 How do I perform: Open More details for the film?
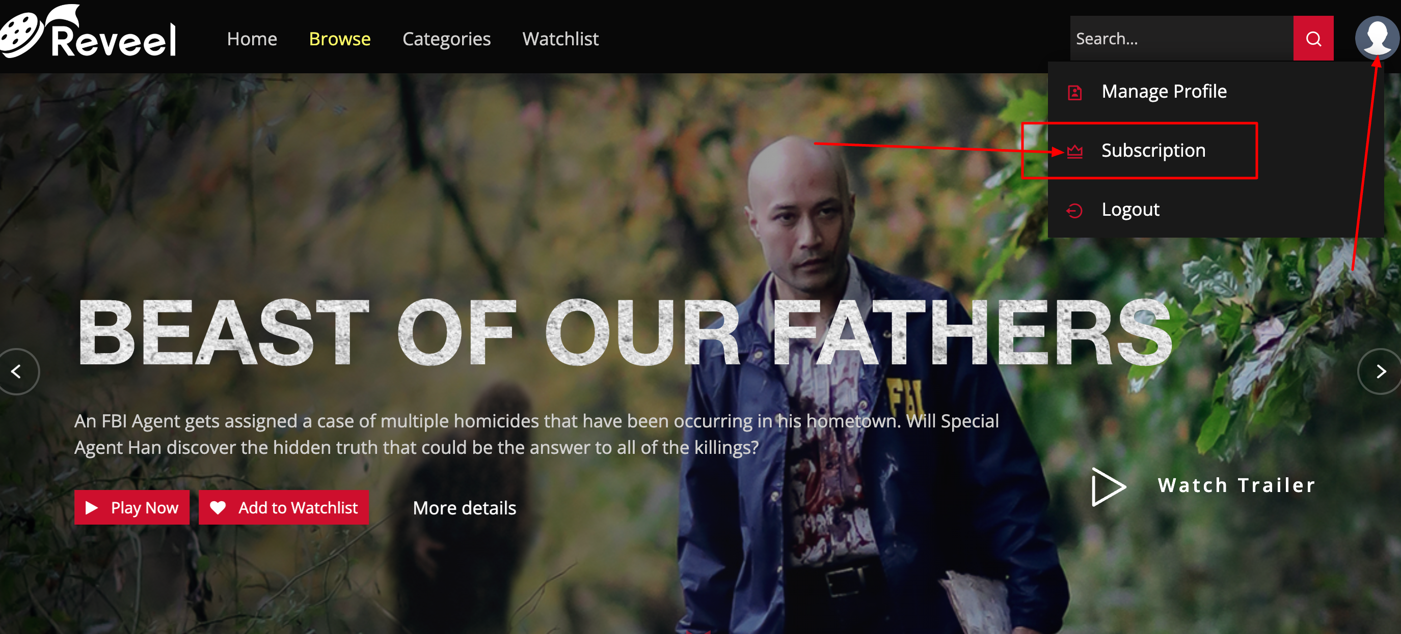465,508
